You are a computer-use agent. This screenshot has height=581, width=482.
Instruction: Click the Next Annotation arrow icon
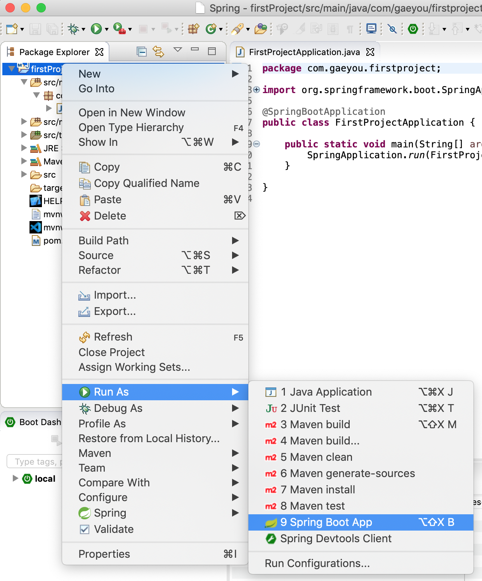click(434, 29)
